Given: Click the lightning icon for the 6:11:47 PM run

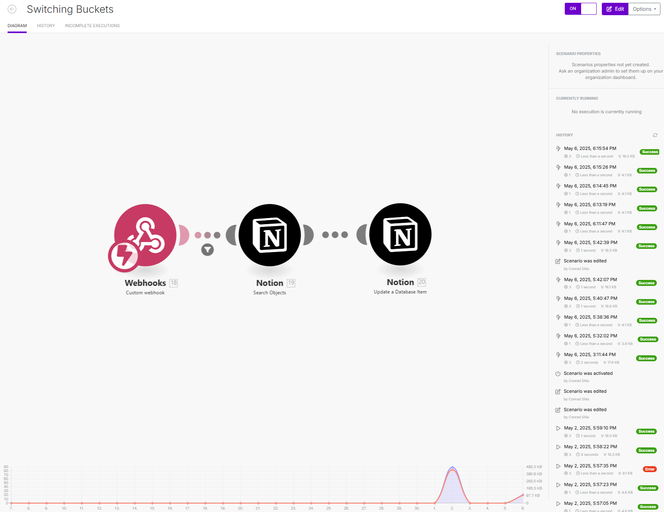Looking at the screenshot, I should click(x=558, y=224).
